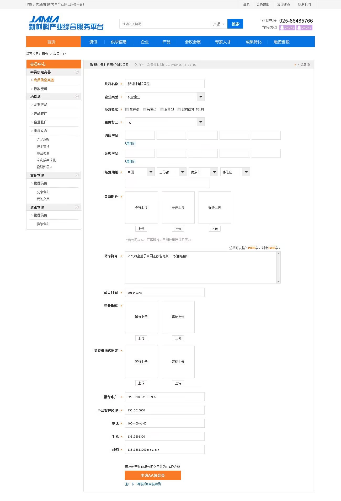Open the 供求信息 navigation item
341x501 pixels.
(119, 42)
